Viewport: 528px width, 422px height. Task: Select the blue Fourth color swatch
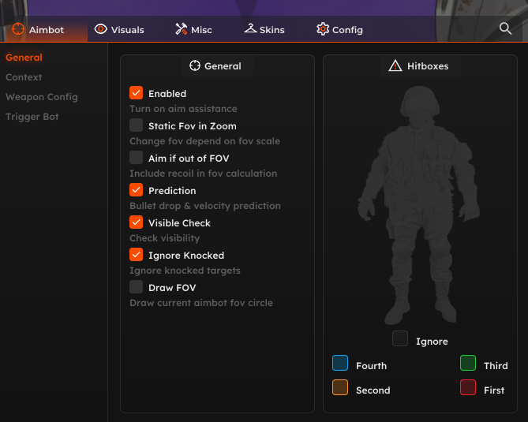click(x=340, y=363)
